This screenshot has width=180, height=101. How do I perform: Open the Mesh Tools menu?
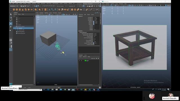click(49, 4)
